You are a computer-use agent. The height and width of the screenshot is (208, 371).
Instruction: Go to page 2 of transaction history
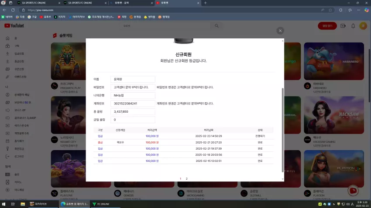[186, 179]
